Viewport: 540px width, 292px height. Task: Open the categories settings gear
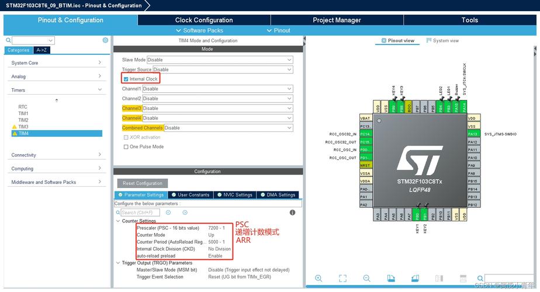click(x=105, y=40)
